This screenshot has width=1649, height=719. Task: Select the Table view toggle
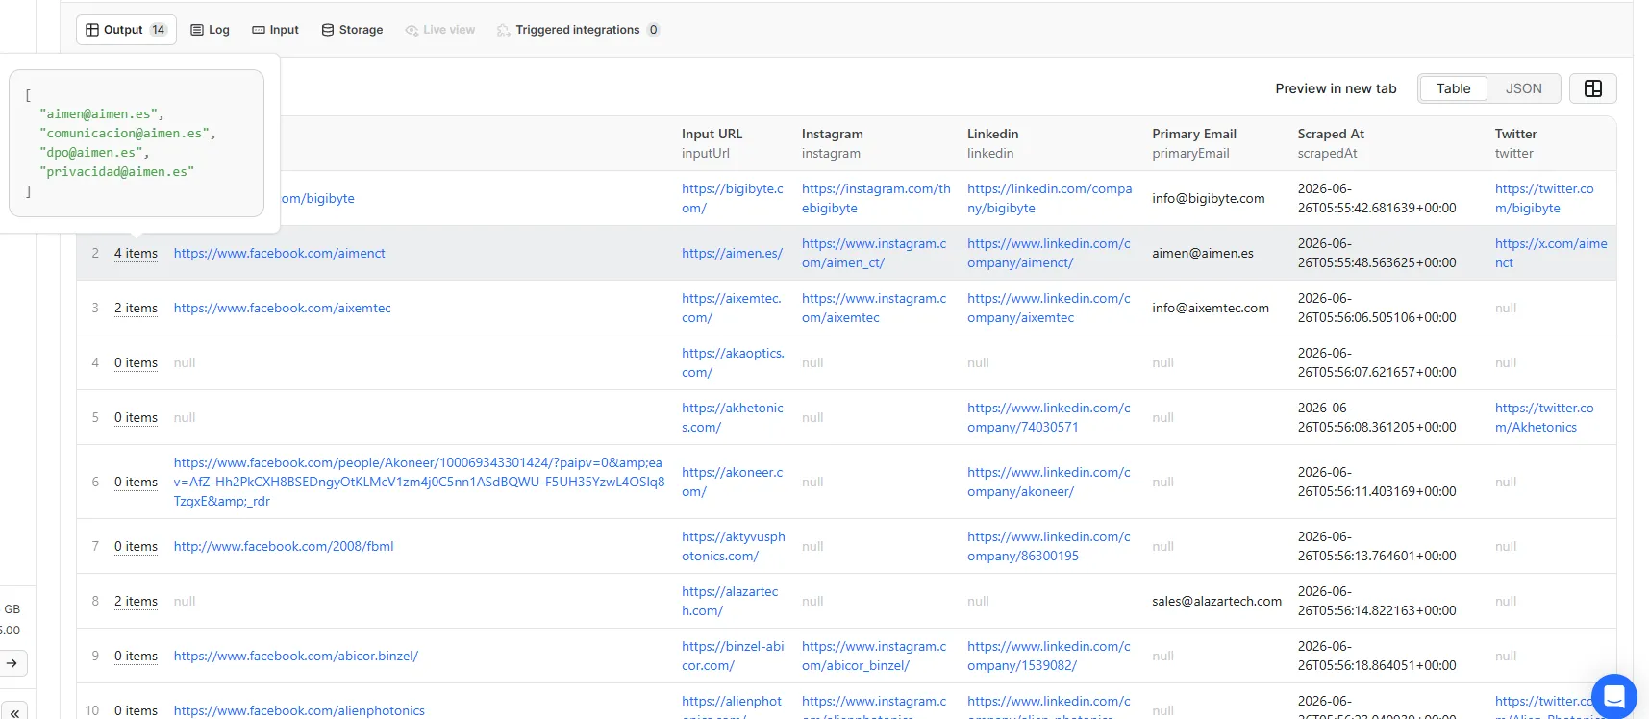(1453, 88)
